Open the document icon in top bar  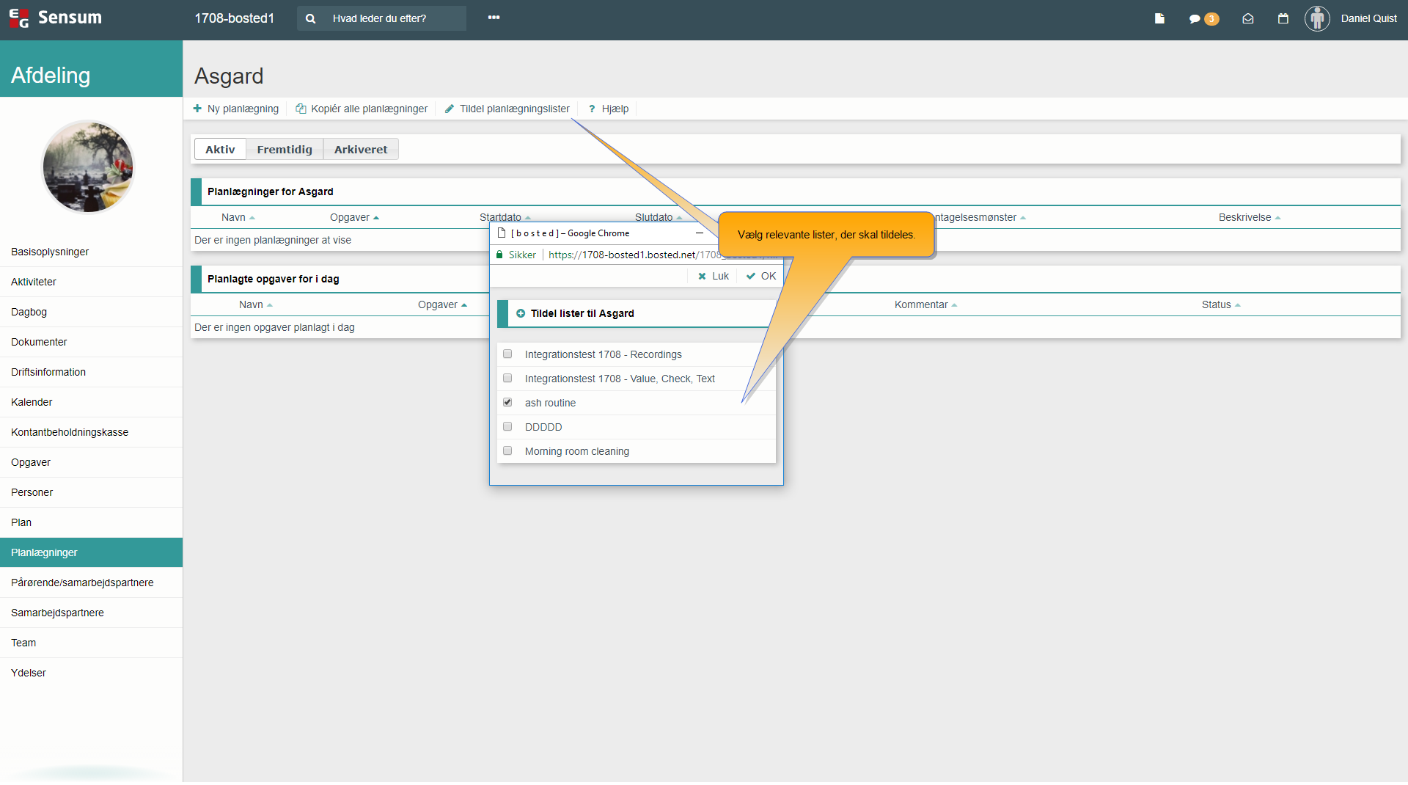point(1159,18)
